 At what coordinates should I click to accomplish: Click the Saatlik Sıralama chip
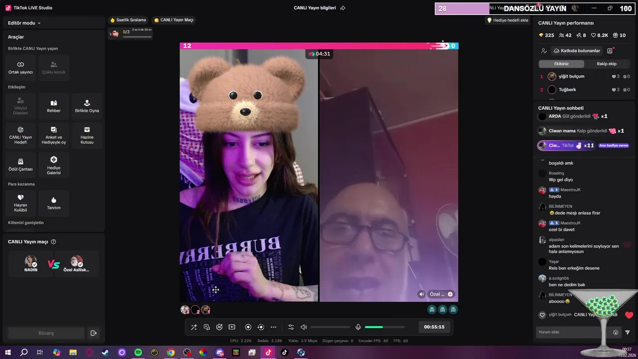coord(128,20)
